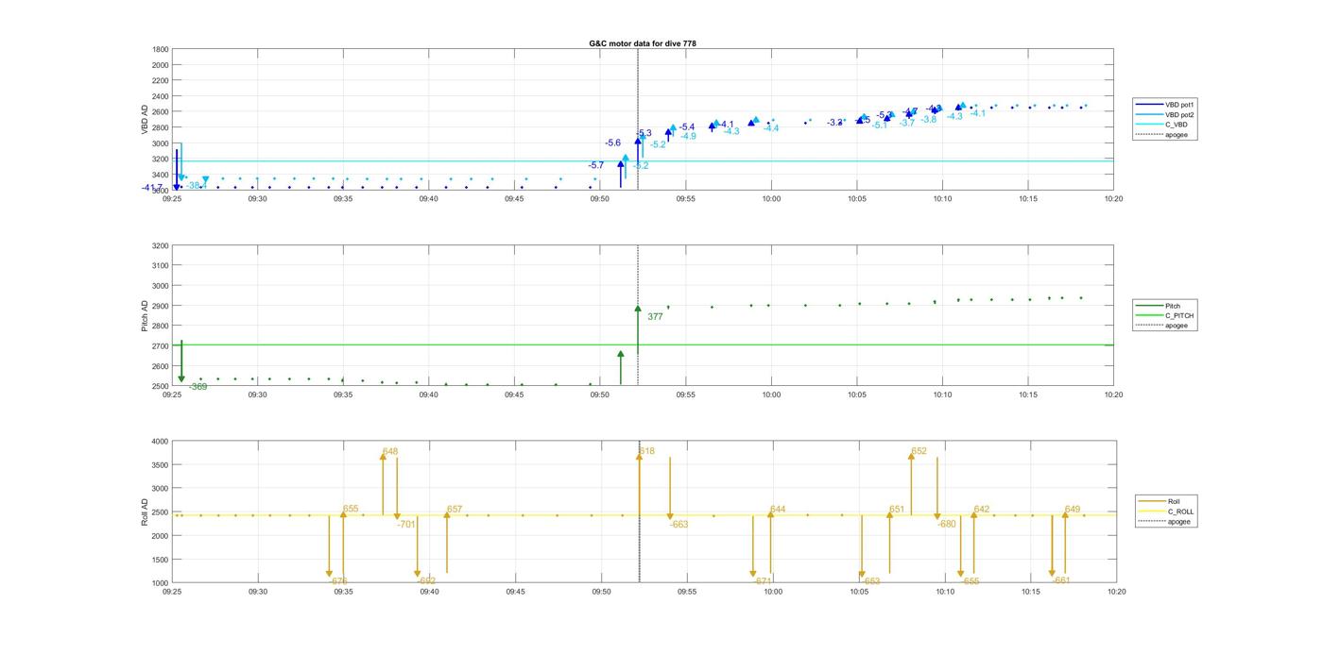
Task: Click the '3200' tick on the Pitch axis
Action: pos(161,245)
